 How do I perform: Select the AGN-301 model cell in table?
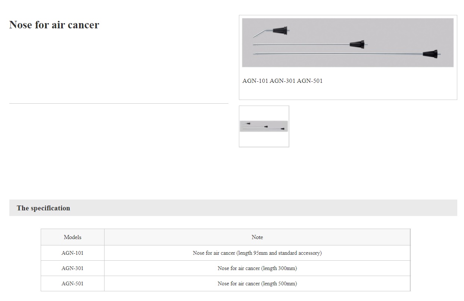(72, 268)
